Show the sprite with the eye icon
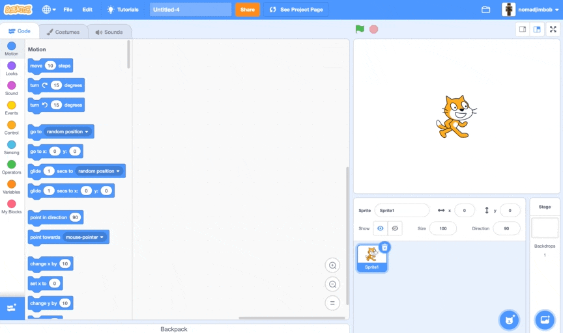563x333 pixels. click(x=381, y=228)
